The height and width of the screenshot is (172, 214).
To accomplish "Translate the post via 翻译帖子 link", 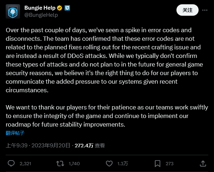I will click(15, 133).
